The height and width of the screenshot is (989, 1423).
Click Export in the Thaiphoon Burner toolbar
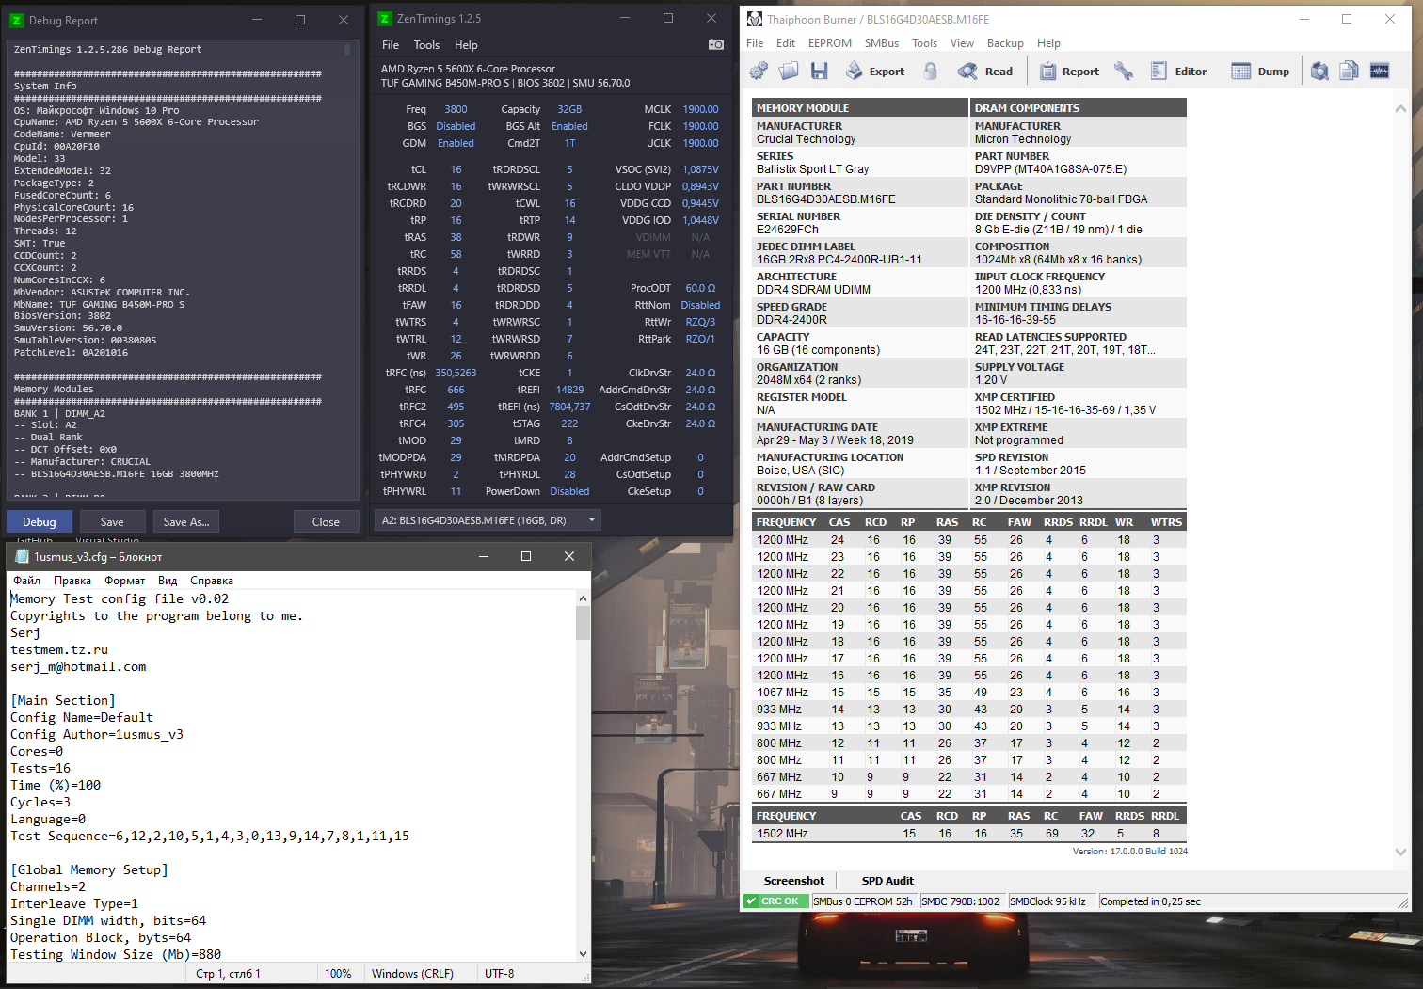(874, 71)
